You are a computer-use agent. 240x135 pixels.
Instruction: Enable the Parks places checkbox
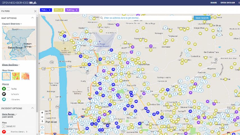(9, 89)
